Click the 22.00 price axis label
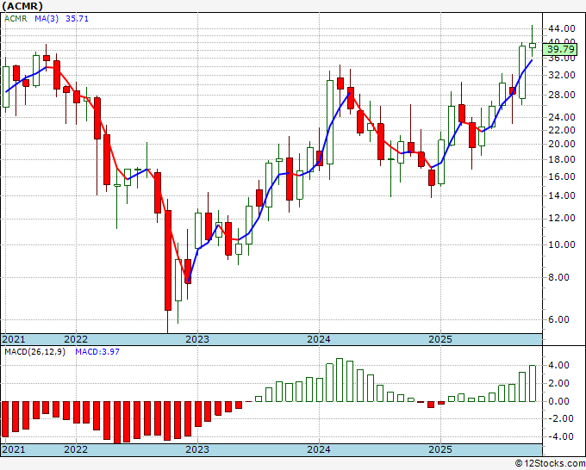586x470 pixels. click(561, 130)
